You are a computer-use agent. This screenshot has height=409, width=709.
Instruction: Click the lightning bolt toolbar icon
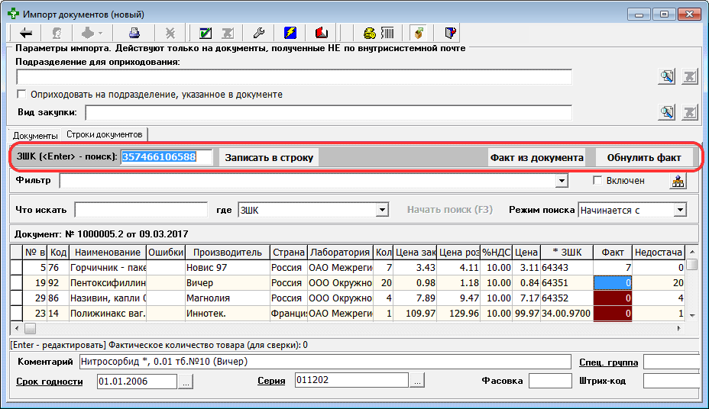[x=290, y=33]
